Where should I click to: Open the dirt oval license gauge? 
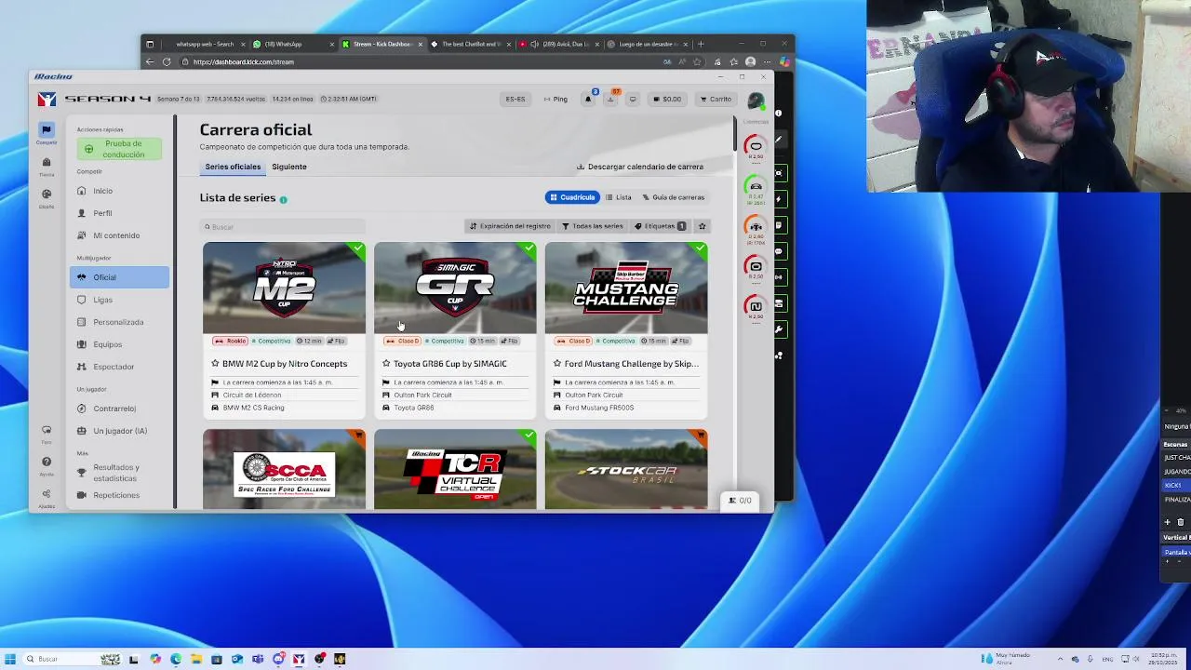(x=756, y=267)
